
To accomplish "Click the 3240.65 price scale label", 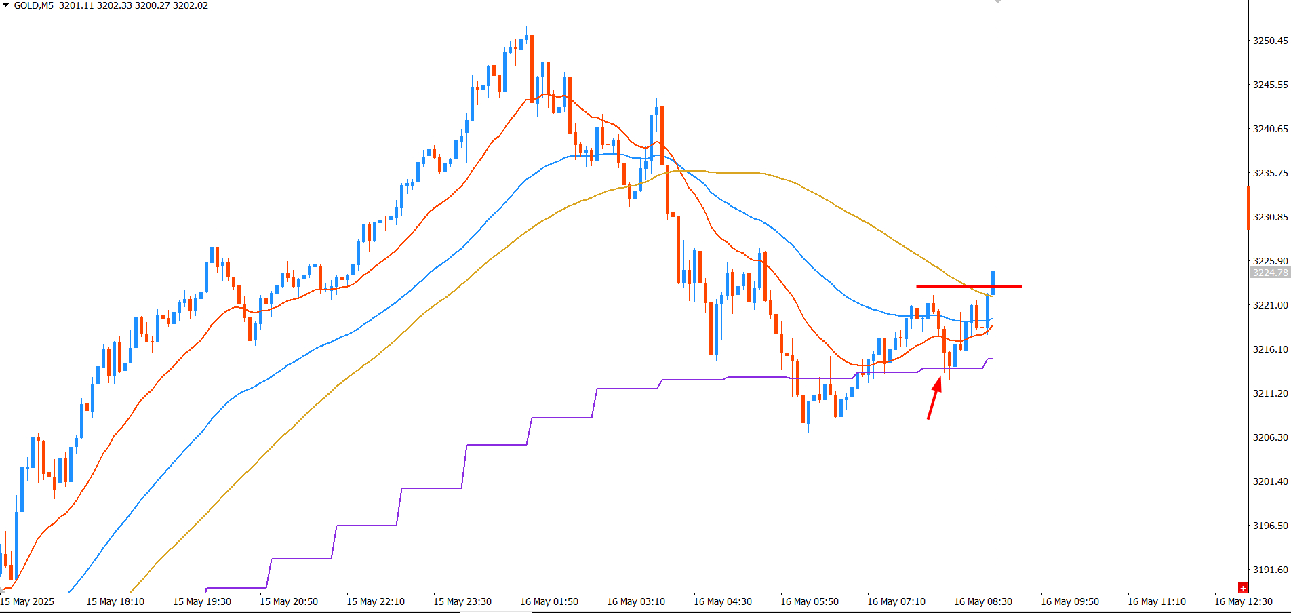I will [x=1270, y=129].
